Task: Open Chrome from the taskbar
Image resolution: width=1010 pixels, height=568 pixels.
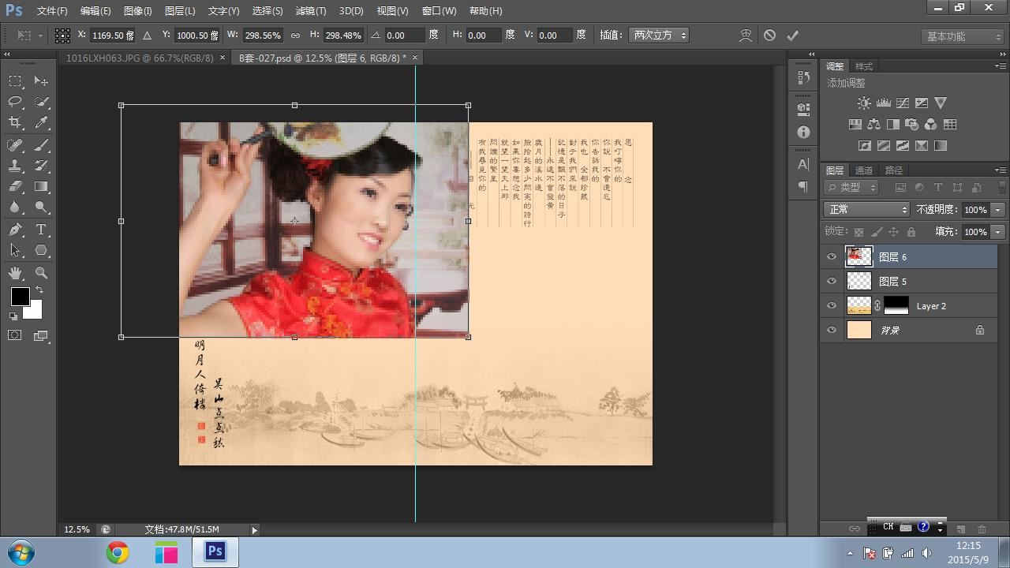Action: (118, 553)
